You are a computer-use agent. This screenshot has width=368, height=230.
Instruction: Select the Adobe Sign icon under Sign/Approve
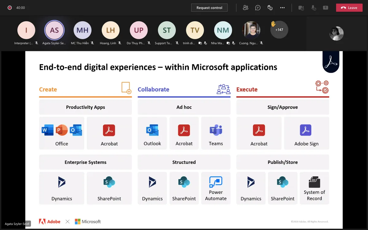pyautogui.click(x=306, y=130)
